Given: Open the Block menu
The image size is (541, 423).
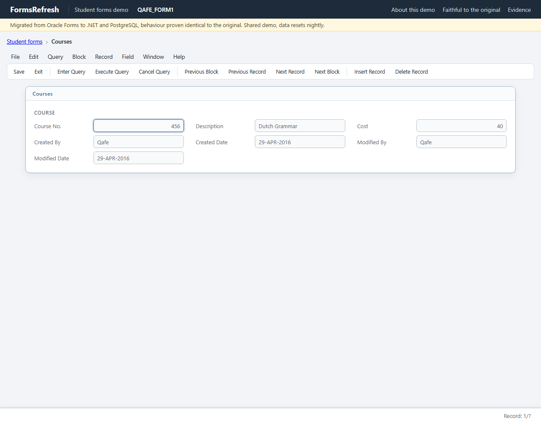Looking at the screenshot, I should [x=79, y=57].
